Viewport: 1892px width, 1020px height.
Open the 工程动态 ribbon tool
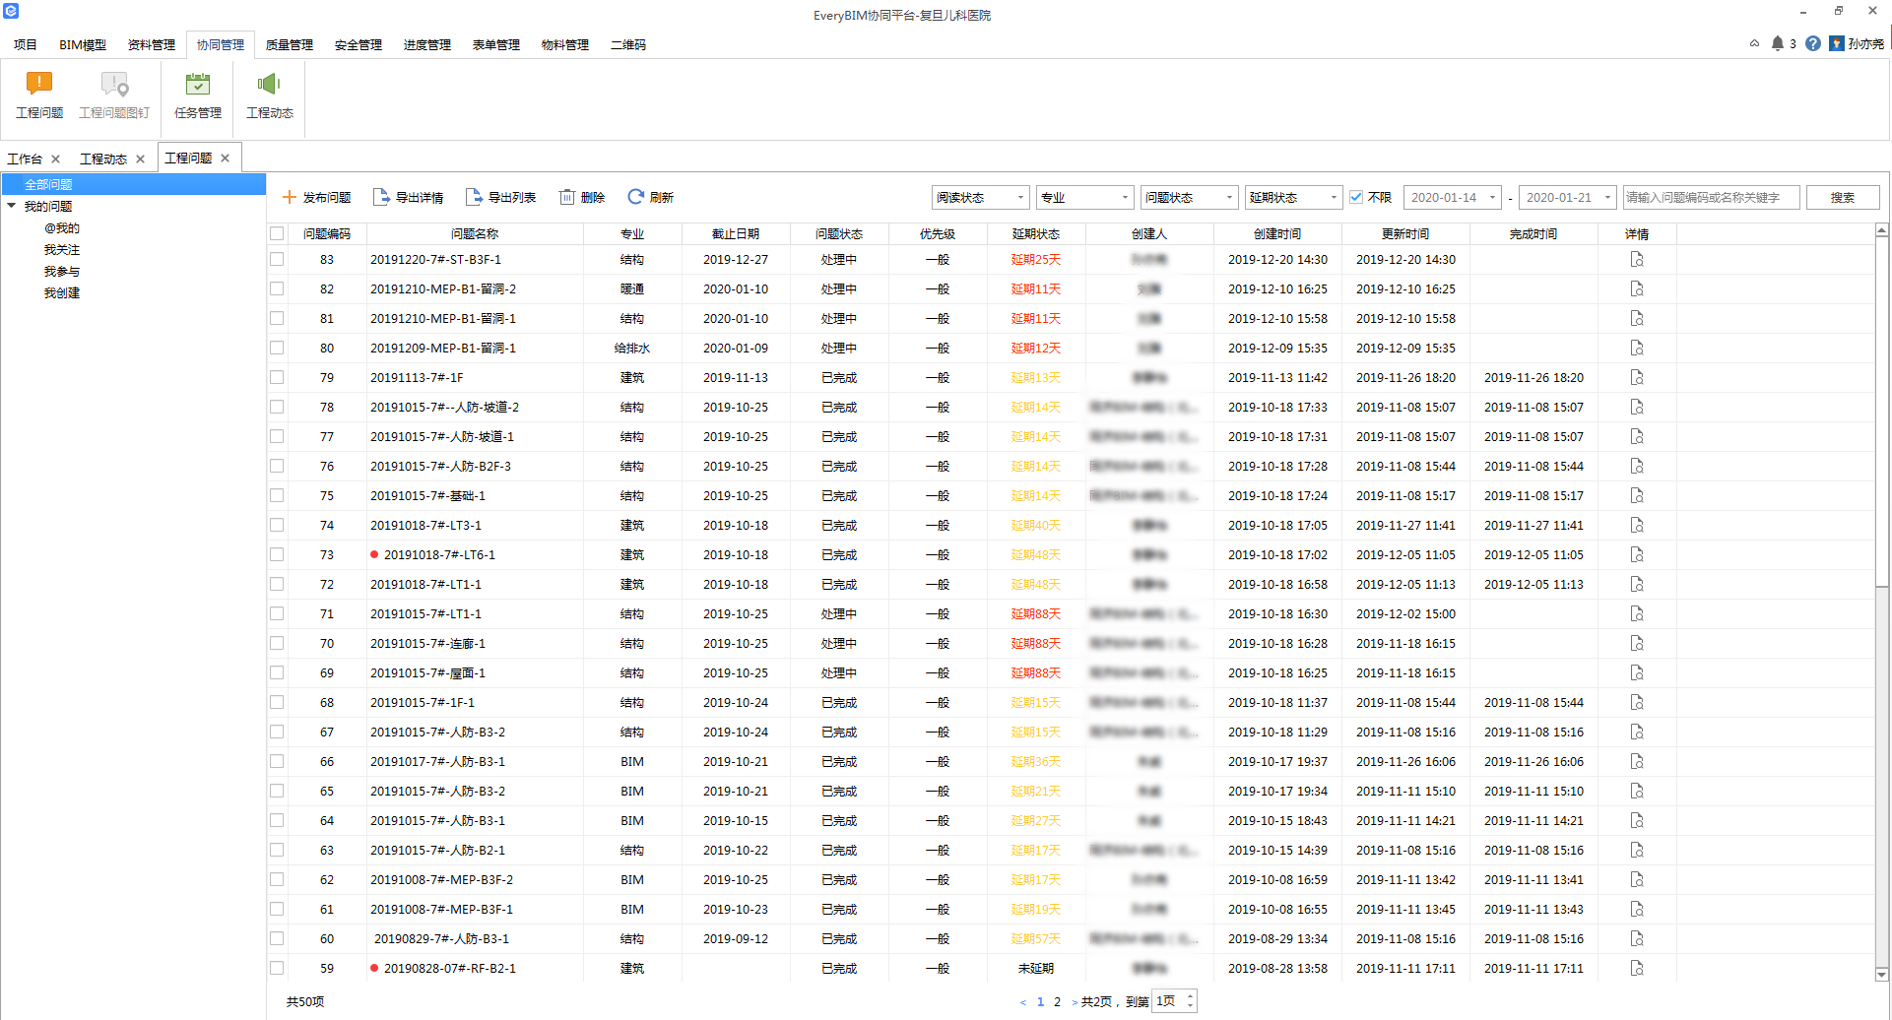[270, 96]
